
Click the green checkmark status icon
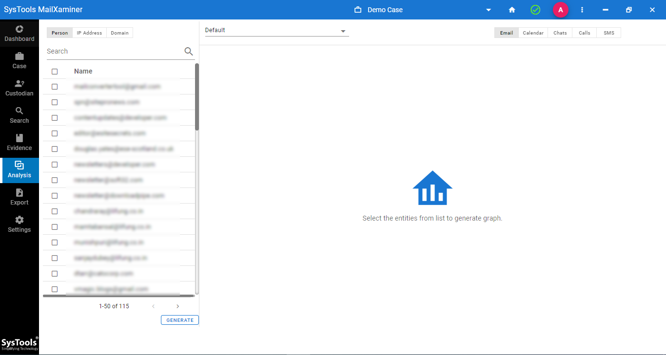pyautogui.click(x=535, y=10)
